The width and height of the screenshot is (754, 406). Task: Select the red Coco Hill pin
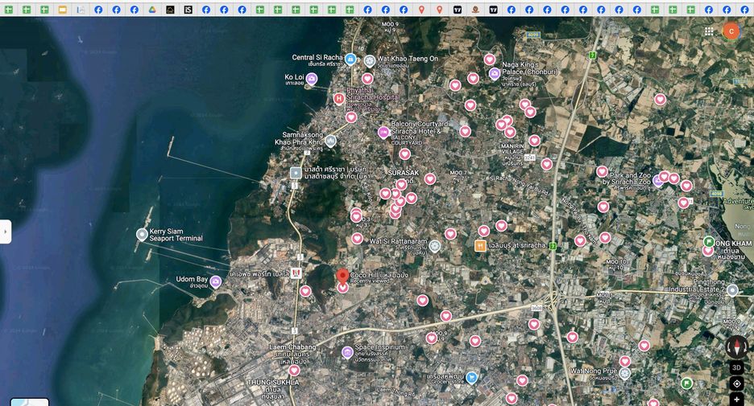(x=342, y=276)
